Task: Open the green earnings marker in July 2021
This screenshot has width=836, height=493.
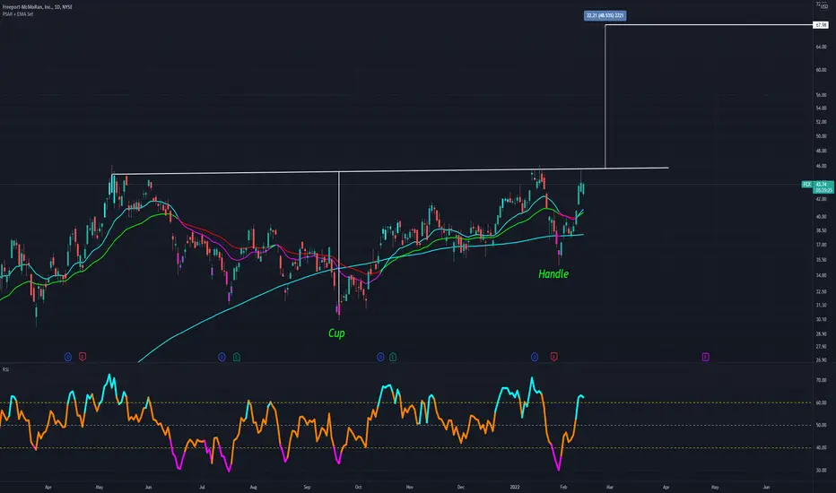Action: pos(237,357)
